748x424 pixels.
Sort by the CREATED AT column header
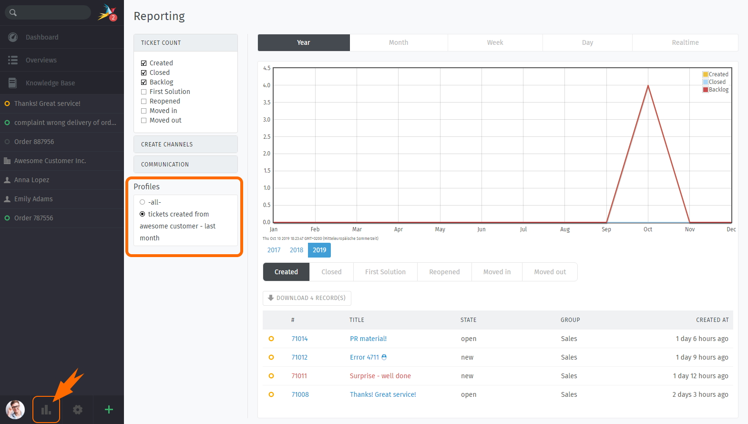tap(712, 320)
